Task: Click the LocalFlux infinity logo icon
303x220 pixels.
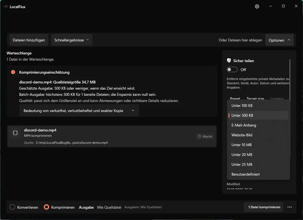Action: click(6, 7)
